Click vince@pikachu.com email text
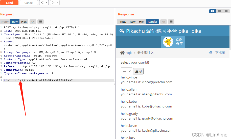 point(157,82)
